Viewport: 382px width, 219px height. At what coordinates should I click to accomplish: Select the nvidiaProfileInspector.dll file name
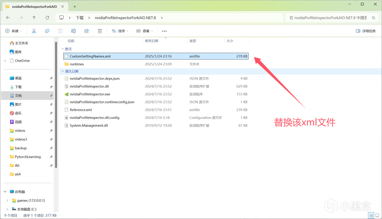pos(90,86)
